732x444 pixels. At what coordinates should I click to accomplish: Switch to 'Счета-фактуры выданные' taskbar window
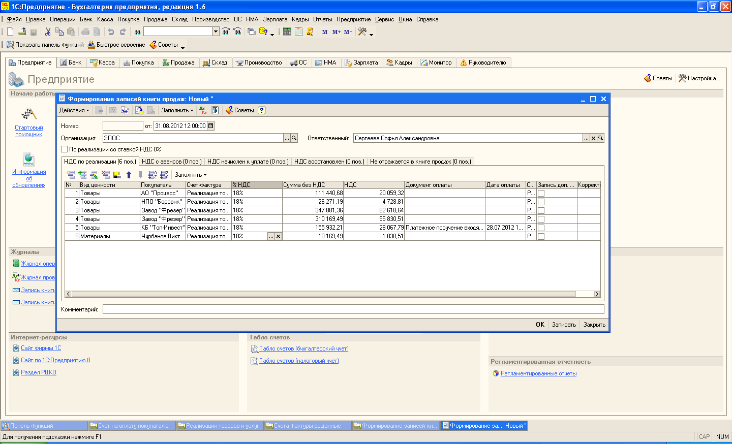[308, 426]
